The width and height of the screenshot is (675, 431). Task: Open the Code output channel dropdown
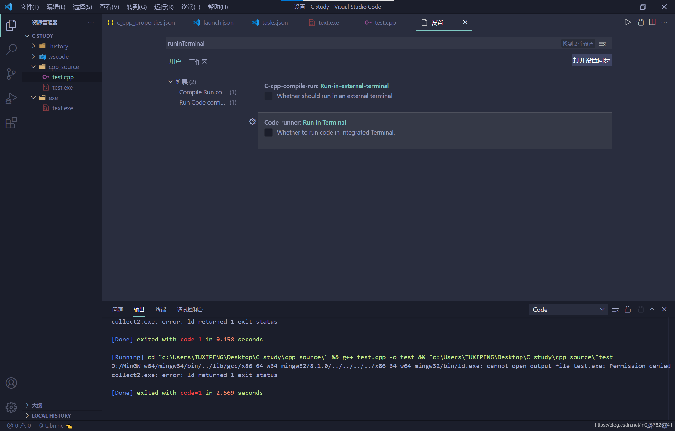(568, 309)
